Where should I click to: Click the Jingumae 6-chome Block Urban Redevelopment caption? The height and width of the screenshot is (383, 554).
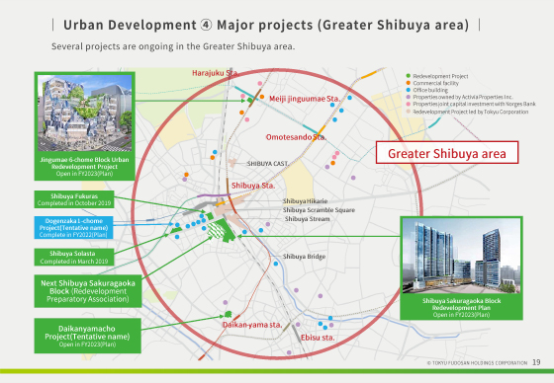pyautogui.click(x=84, y=163)
